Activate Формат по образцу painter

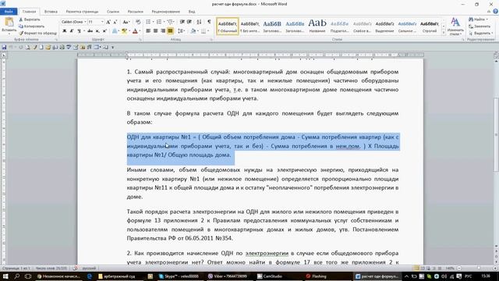(37, 33)
